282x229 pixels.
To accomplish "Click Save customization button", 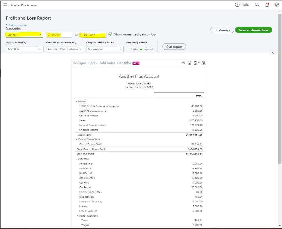I will [x=253, y=30].
